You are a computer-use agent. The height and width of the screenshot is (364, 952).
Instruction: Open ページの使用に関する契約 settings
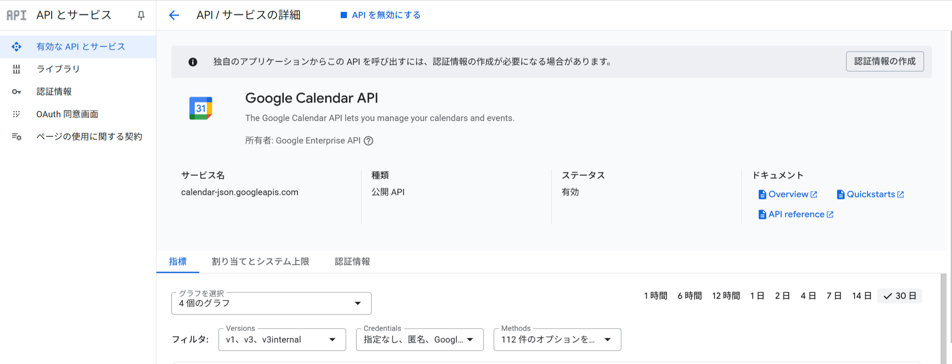[x=89, y=137]
